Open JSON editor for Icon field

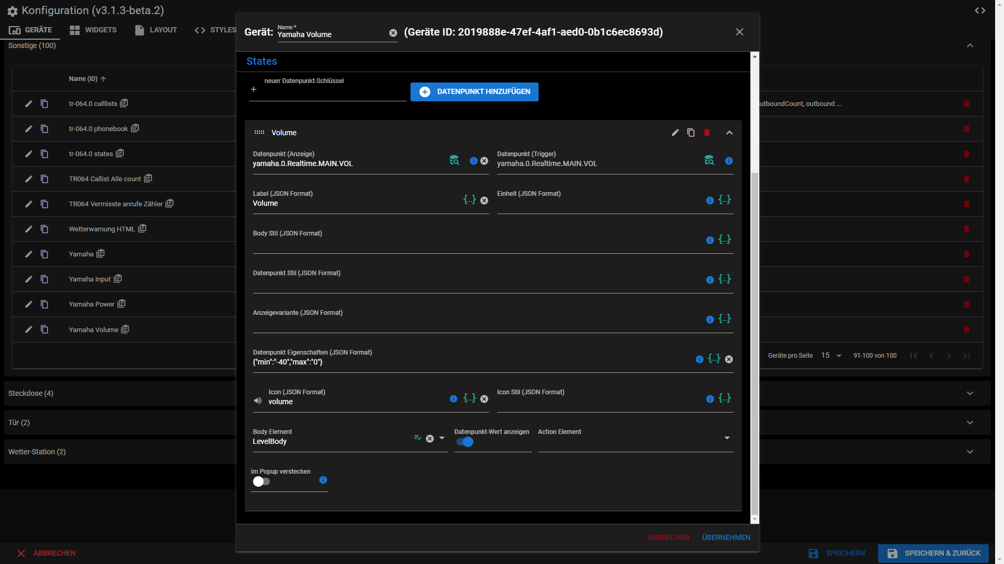(x=470, y=398)
